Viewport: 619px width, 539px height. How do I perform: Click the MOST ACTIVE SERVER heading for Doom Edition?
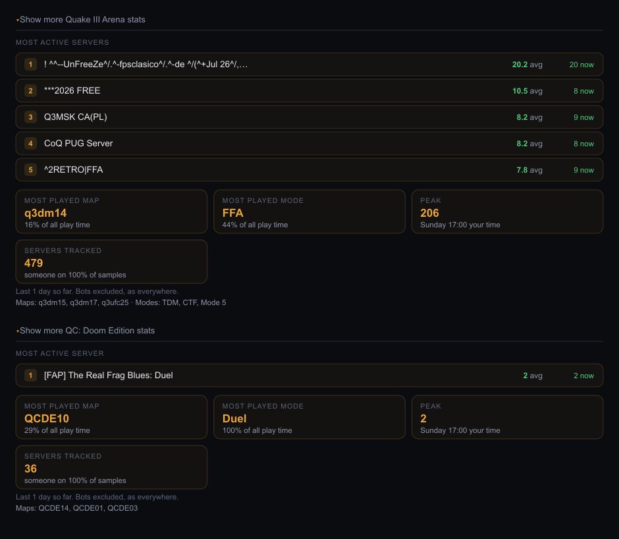tap(60, 353)
